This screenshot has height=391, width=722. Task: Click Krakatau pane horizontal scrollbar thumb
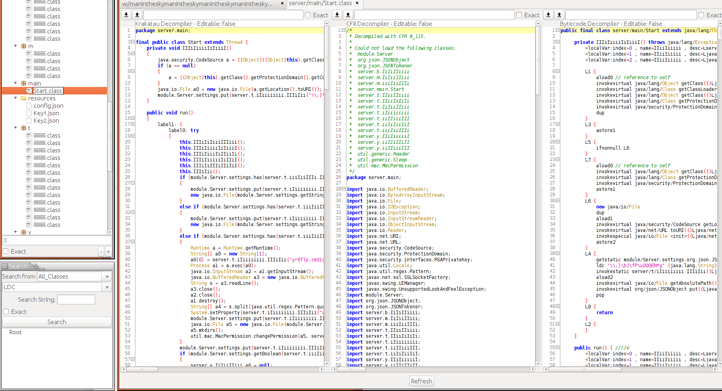pos(142,369)
